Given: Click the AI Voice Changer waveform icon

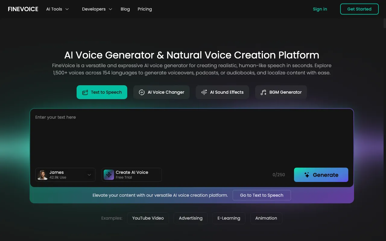Looking at the screenshot, I should pos(142,92).
